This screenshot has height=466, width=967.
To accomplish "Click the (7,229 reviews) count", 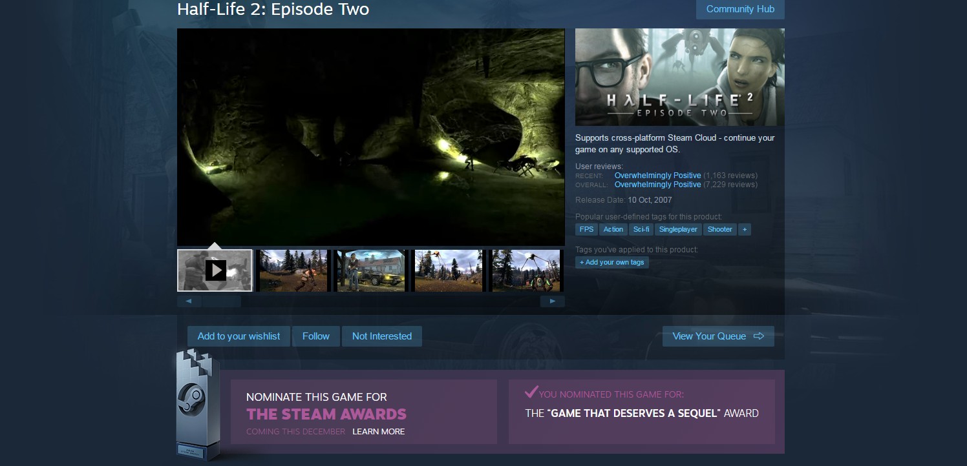I will [730, 185].
